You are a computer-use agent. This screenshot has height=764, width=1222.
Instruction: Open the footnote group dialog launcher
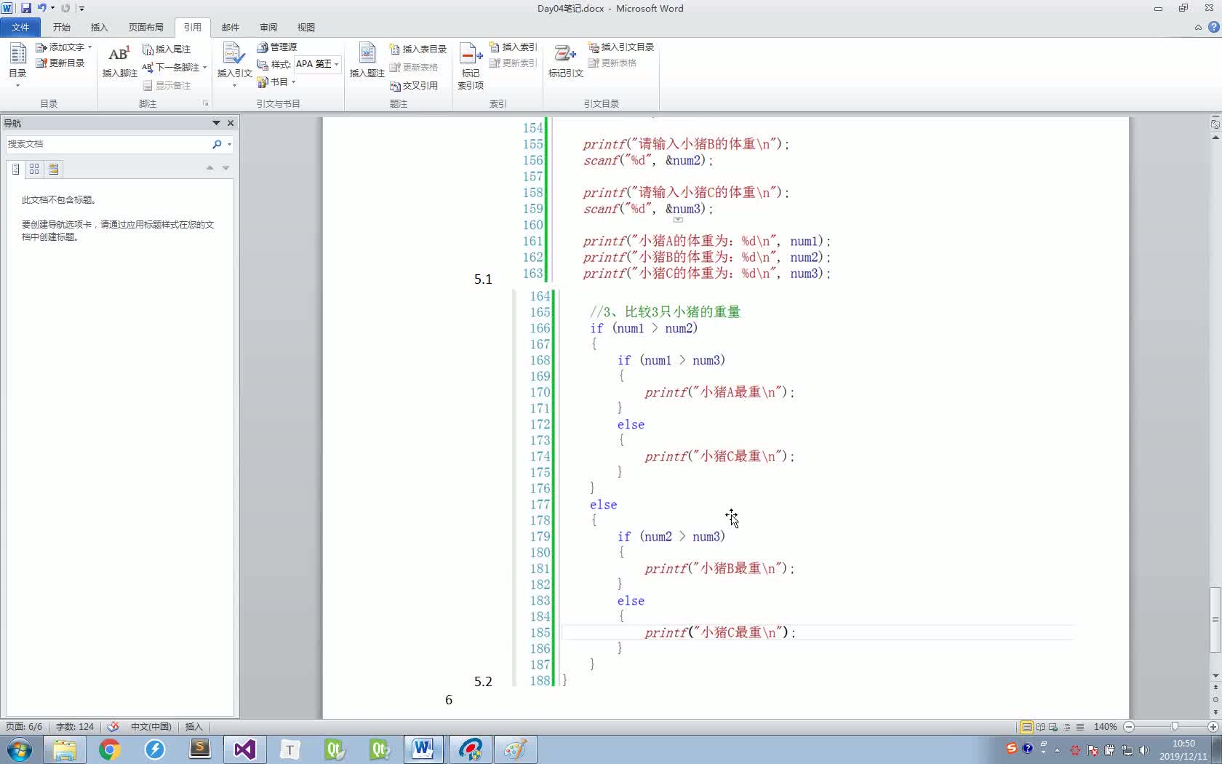tap(205, 103)
